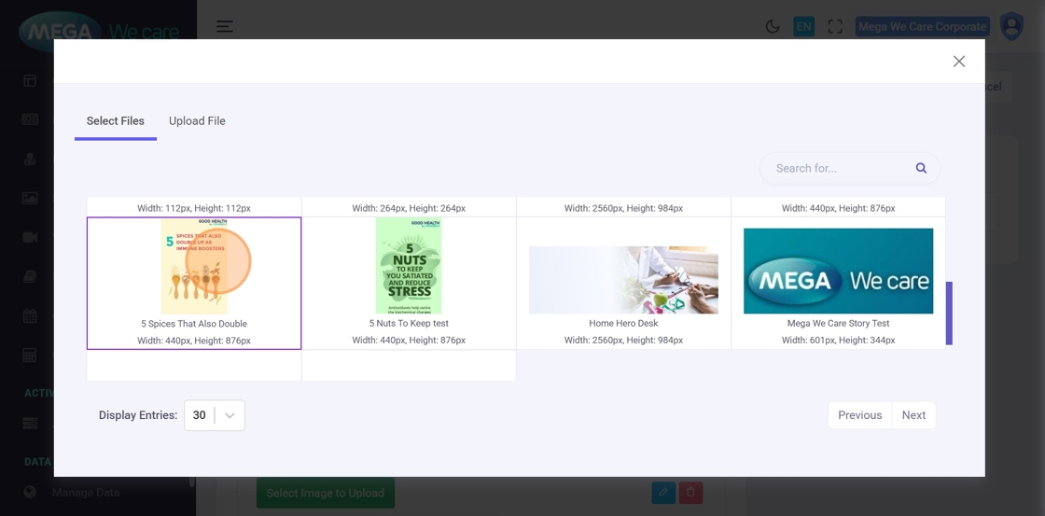Open the hamburger sidebar menu
This screenshot has height=516, width=1045.
[225, 27]
